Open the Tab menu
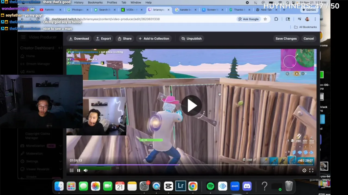This screenshot has height=195, width=348. [124, 2]
